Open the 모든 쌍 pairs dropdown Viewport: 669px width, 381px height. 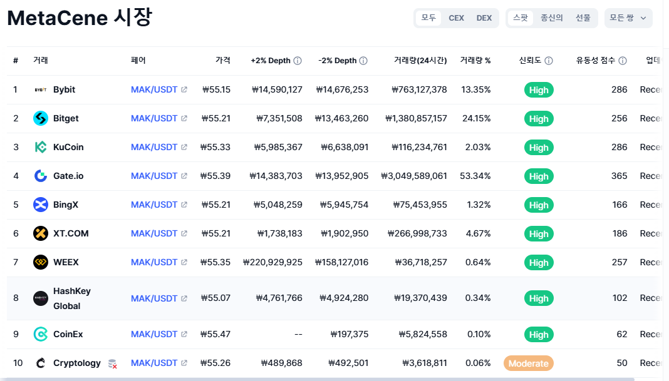(x=628, y=18)
